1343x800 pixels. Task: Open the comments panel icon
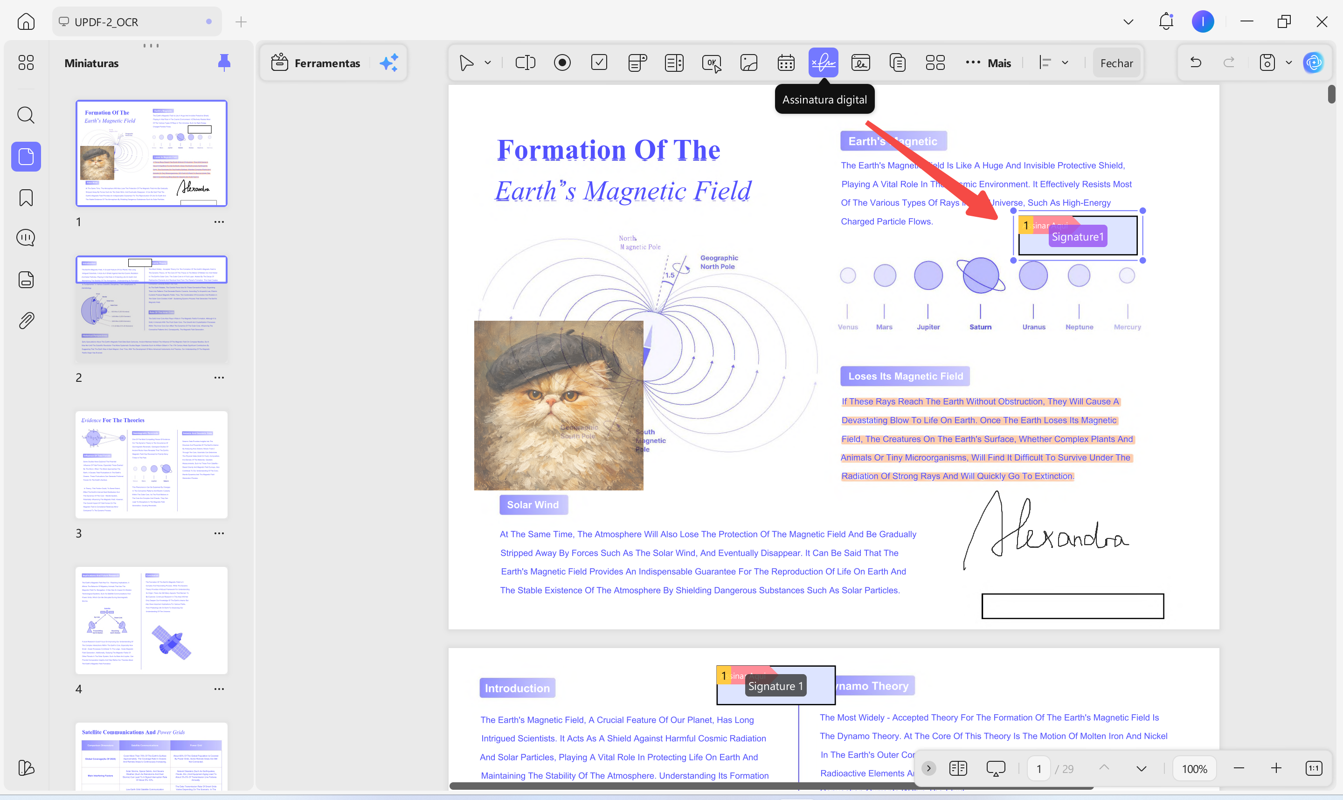tap(26, 238)
